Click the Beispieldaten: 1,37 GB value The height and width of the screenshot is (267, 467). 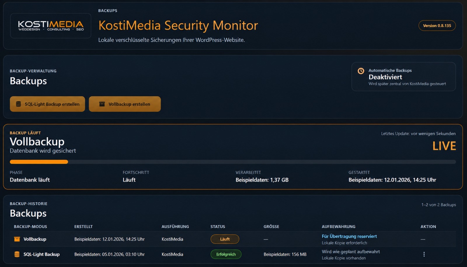click(x=262, y=180)
